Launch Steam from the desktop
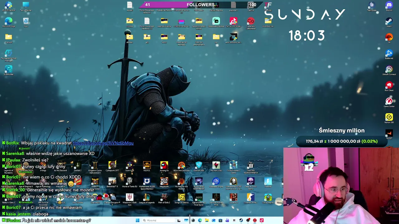The height and width of the screenshot is (224, 399). [389, 22]
